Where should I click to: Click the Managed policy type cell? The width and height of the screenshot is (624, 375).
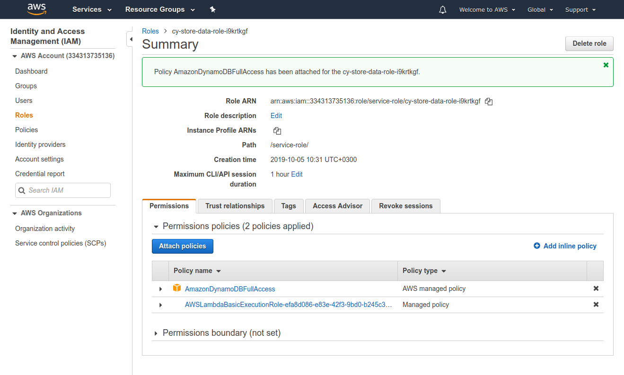[x=426, y=305]
